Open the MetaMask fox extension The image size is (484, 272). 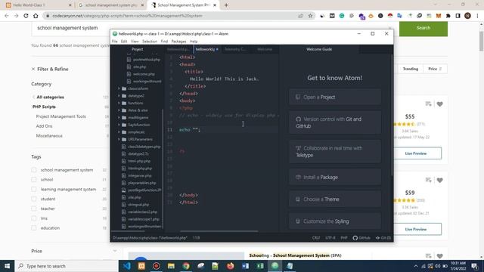point(439,16)
